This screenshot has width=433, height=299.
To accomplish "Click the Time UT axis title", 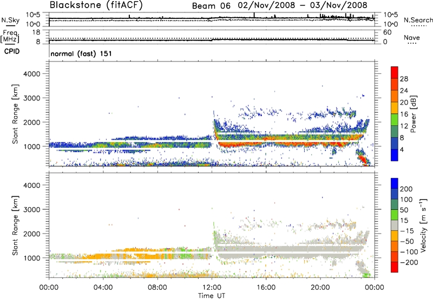I will tap(212, 296).
